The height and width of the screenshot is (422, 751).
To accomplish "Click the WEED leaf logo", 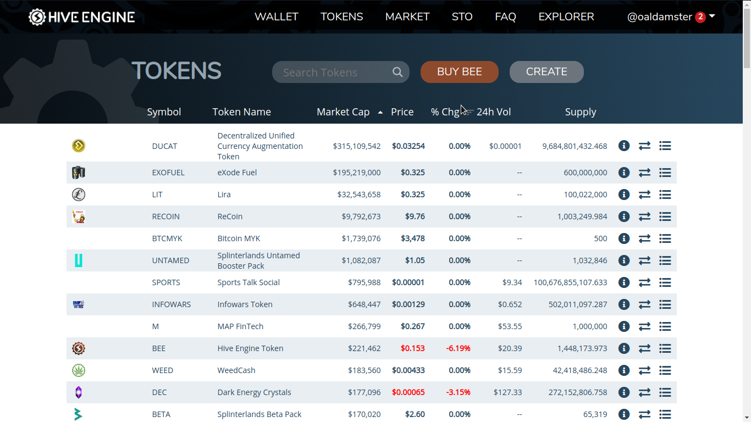I will 79,370.
